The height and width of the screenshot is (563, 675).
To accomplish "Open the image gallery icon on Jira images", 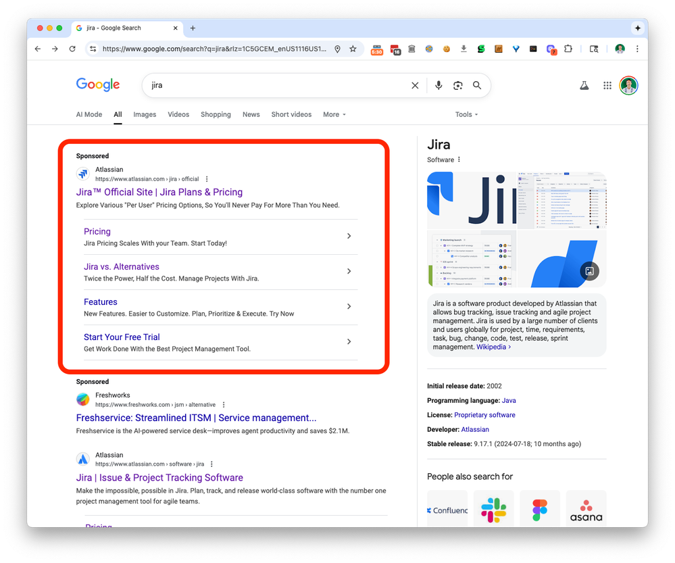I will click(589, 271).
